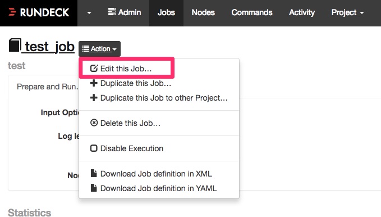Open the Admin page
Image resolution: width=381 pixels, height=217 pixels.
pyautogui.click(x=125, y=12)
